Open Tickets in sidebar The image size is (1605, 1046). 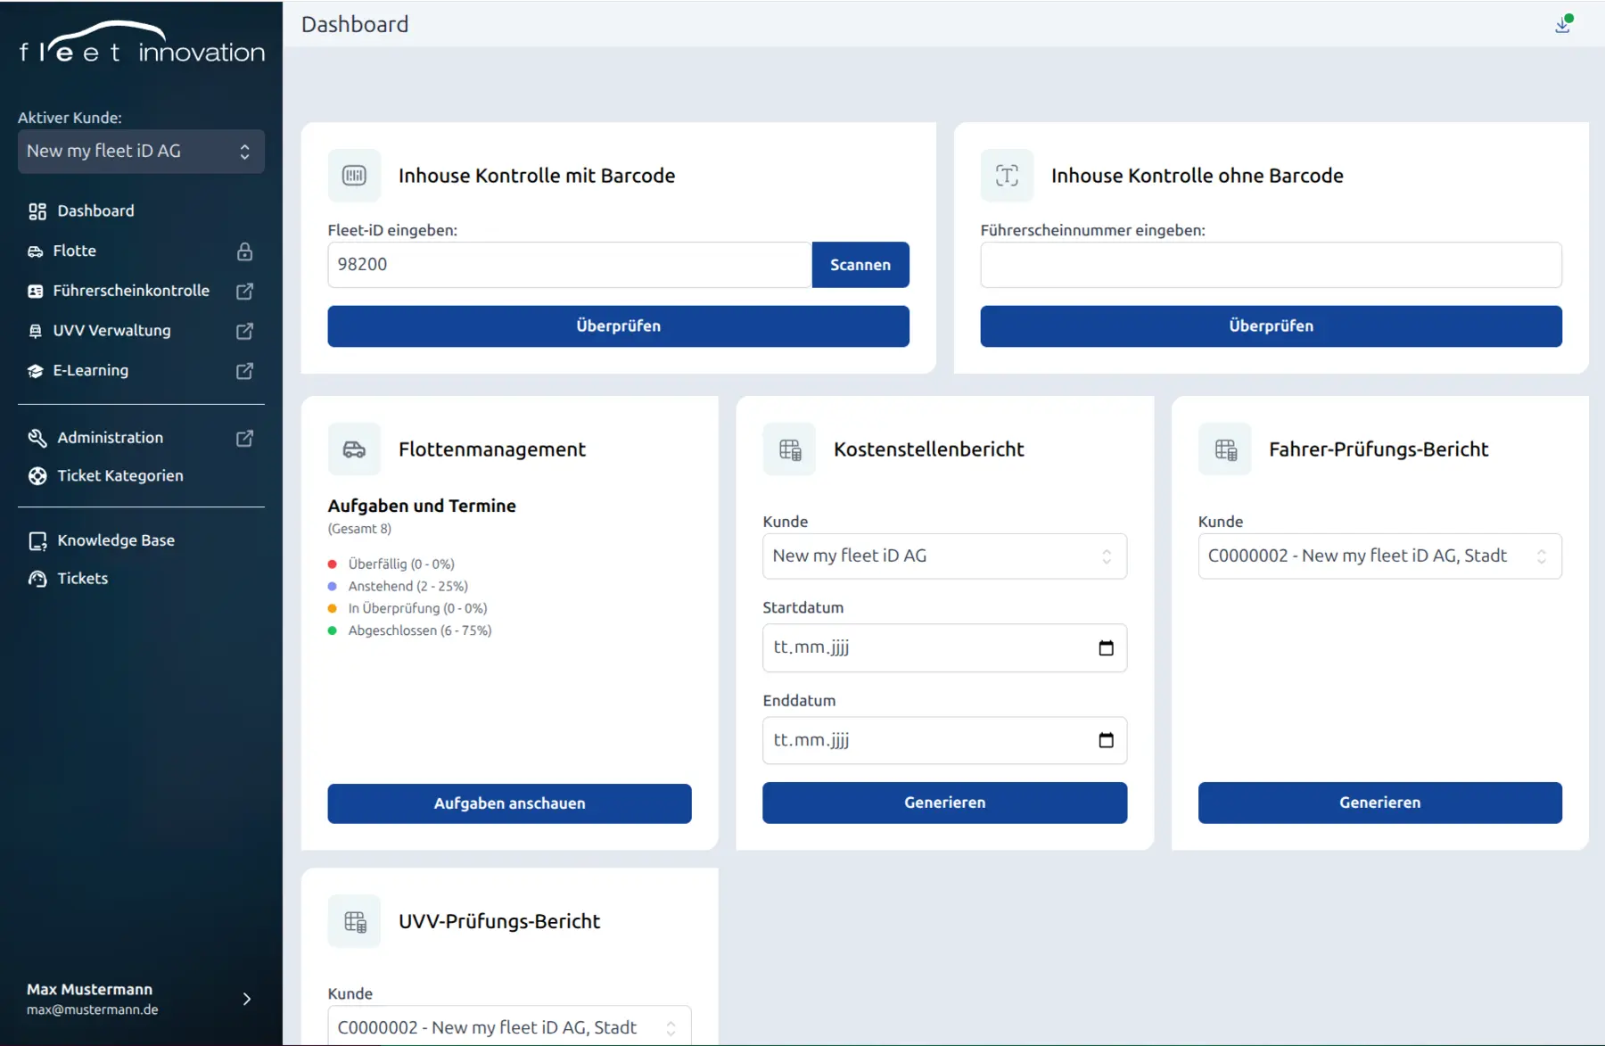pos(82,579)
